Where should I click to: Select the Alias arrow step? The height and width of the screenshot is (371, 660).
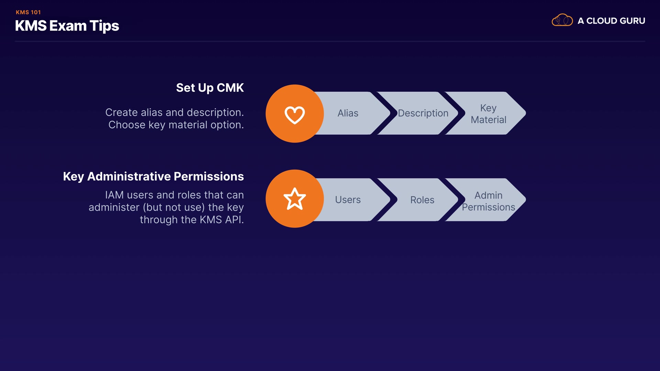348,113
